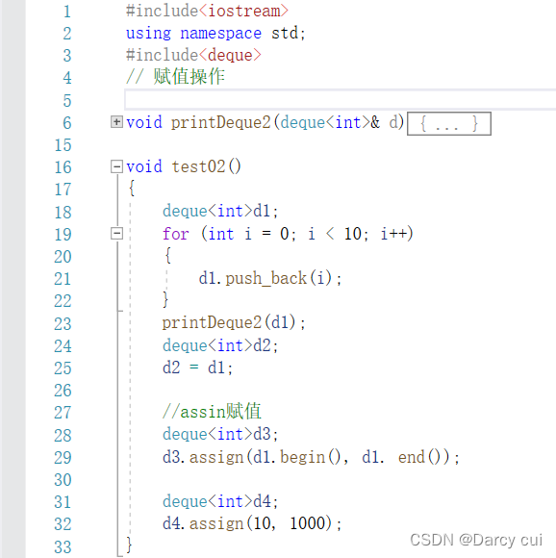Screen dimensions: 556x558
Task: Click the 'd1.push_back(i);' statement
Action: click(270, 278)
